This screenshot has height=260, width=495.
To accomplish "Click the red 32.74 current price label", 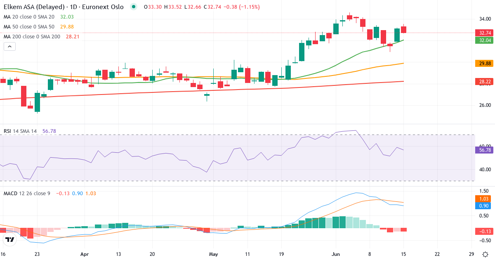I will tap(483, 33).
